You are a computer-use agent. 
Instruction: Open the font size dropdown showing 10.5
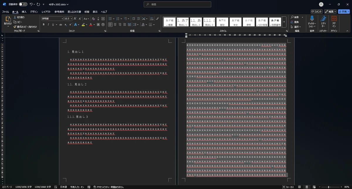68,18
